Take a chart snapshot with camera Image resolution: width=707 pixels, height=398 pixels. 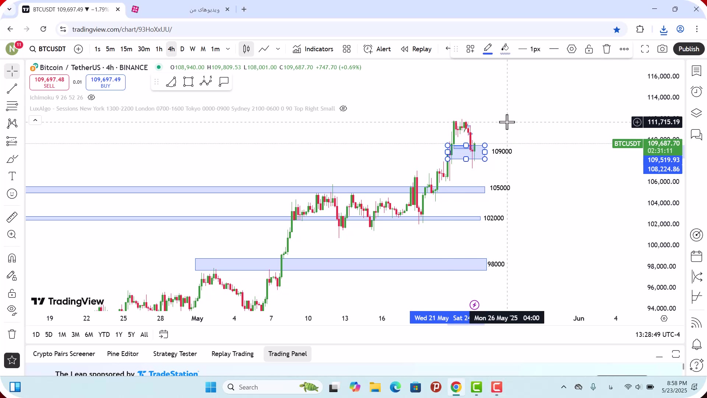(x=662, y=49)
